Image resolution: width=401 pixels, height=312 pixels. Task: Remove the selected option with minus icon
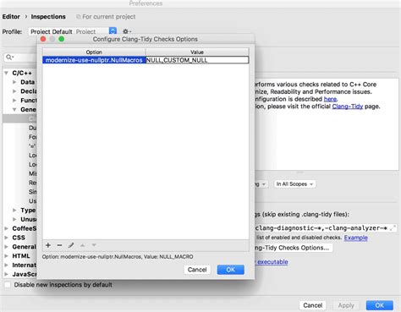[59, 245]
